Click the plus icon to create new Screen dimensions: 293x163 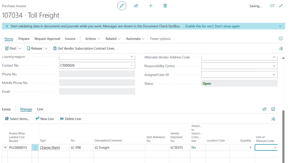(151, 6)
